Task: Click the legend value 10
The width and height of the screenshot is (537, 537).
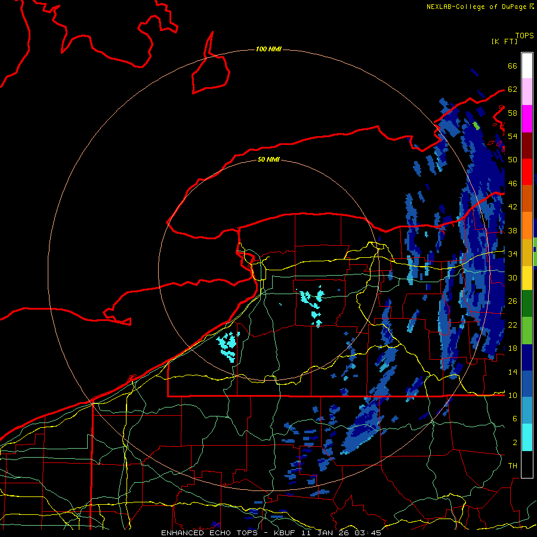Action: click(513, 395)
